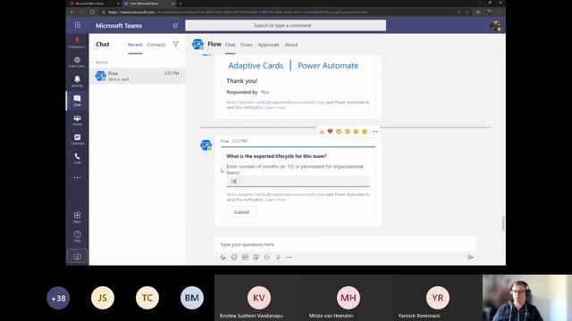Show more apps ellipsis in sidebar
Screen dimensions: 572x321
point(77,177)
